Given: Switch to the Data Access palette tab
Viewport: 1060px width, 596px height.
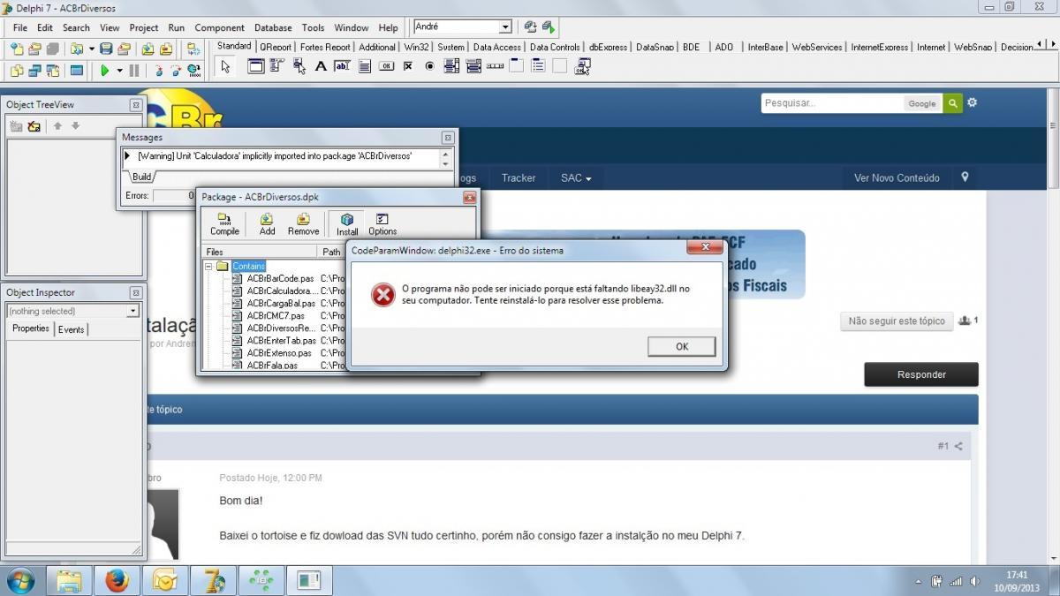Looking at the screenshot, I should (x=496, y=47).
